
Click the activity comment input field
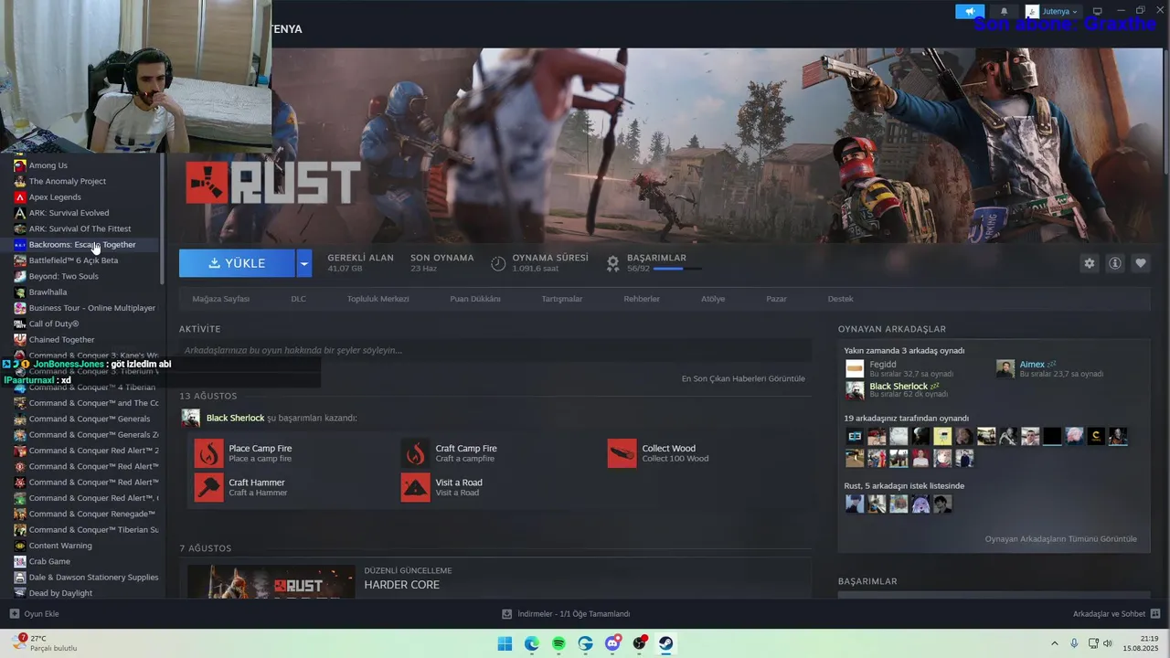pos(495,350)
